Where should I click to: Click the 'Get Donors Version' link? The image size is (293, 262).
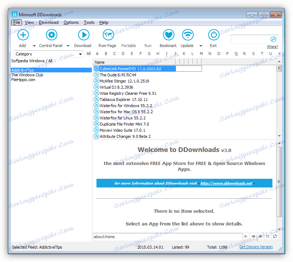255,247
